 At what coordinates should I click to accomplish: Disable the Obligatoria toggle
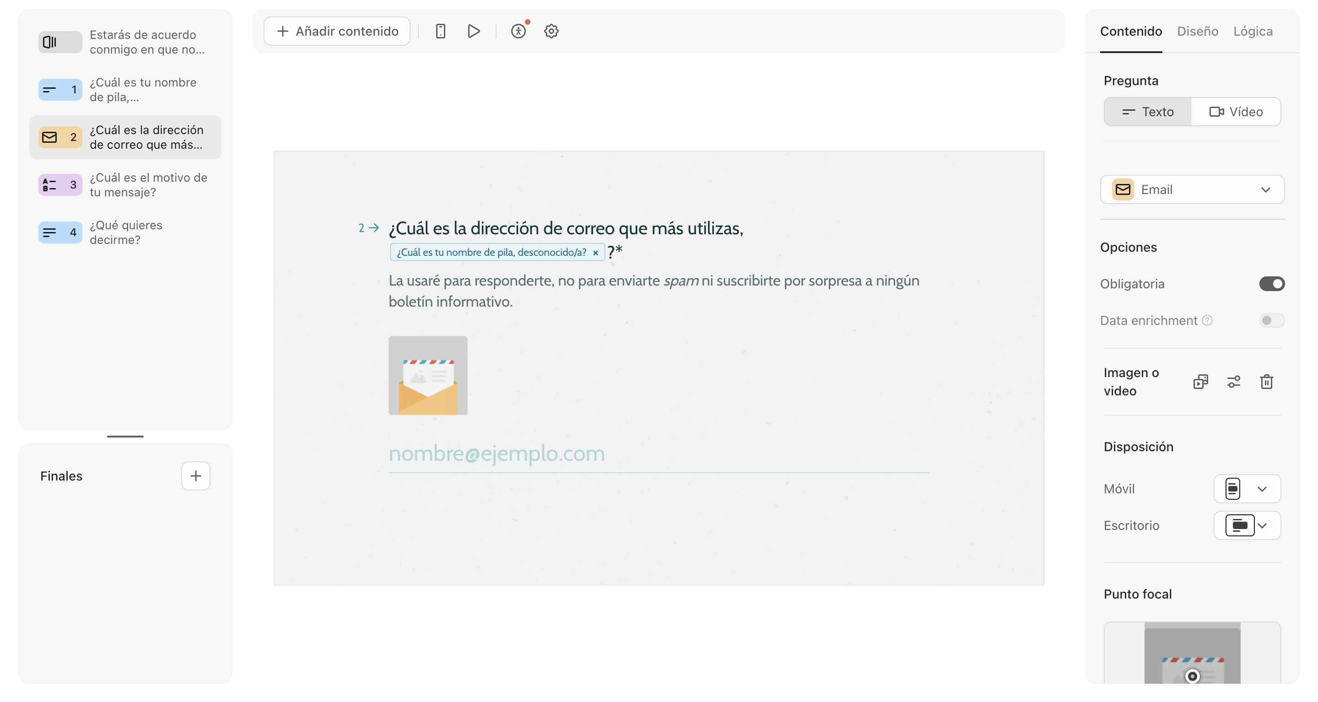coord(1272,283)
